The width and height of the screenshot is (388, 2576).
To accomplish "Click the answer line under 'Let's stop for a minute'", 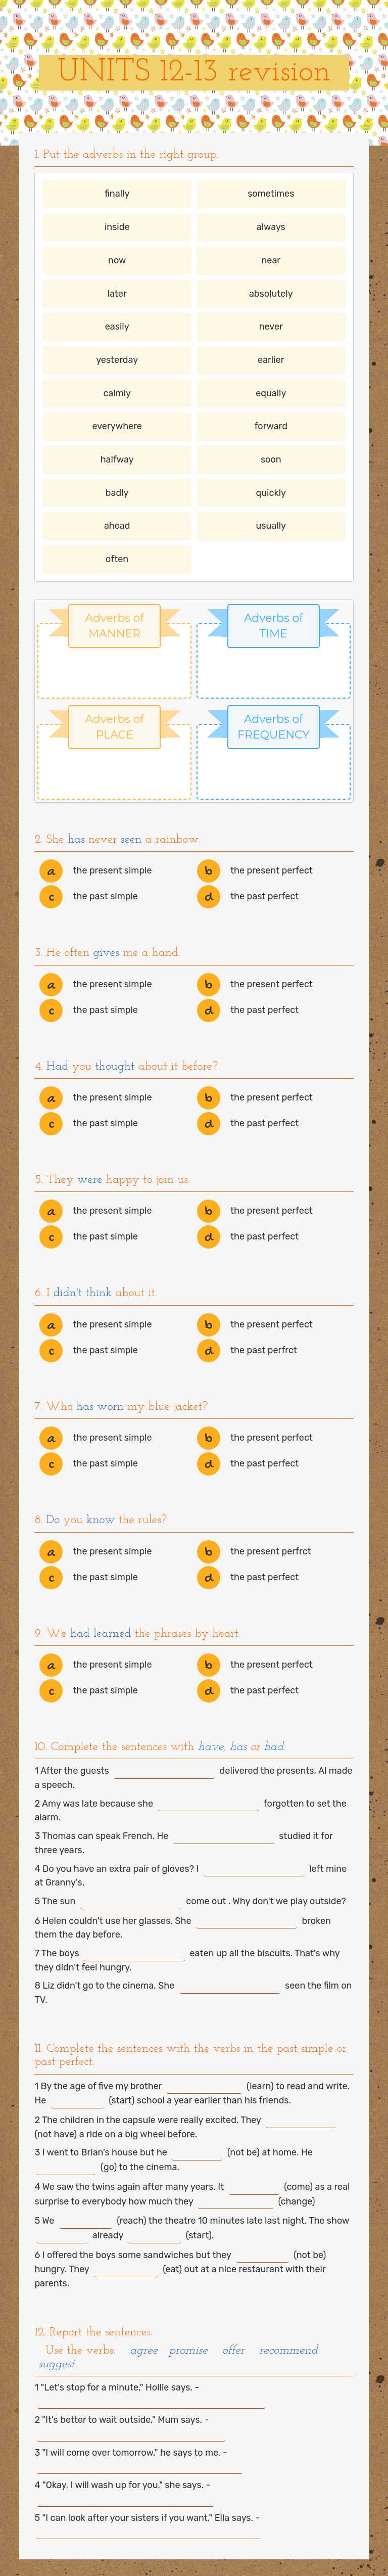I will 150,2404.
